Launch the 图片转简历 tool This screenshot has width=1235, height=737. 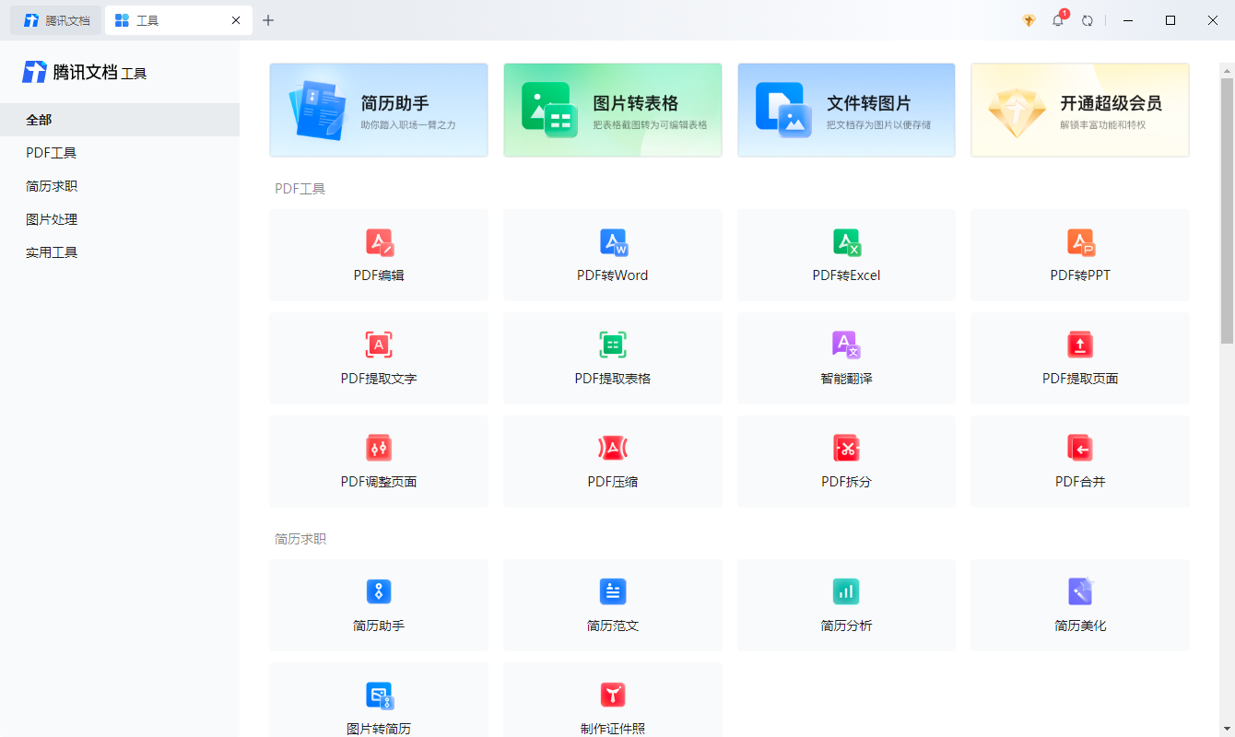pos(379,704)
